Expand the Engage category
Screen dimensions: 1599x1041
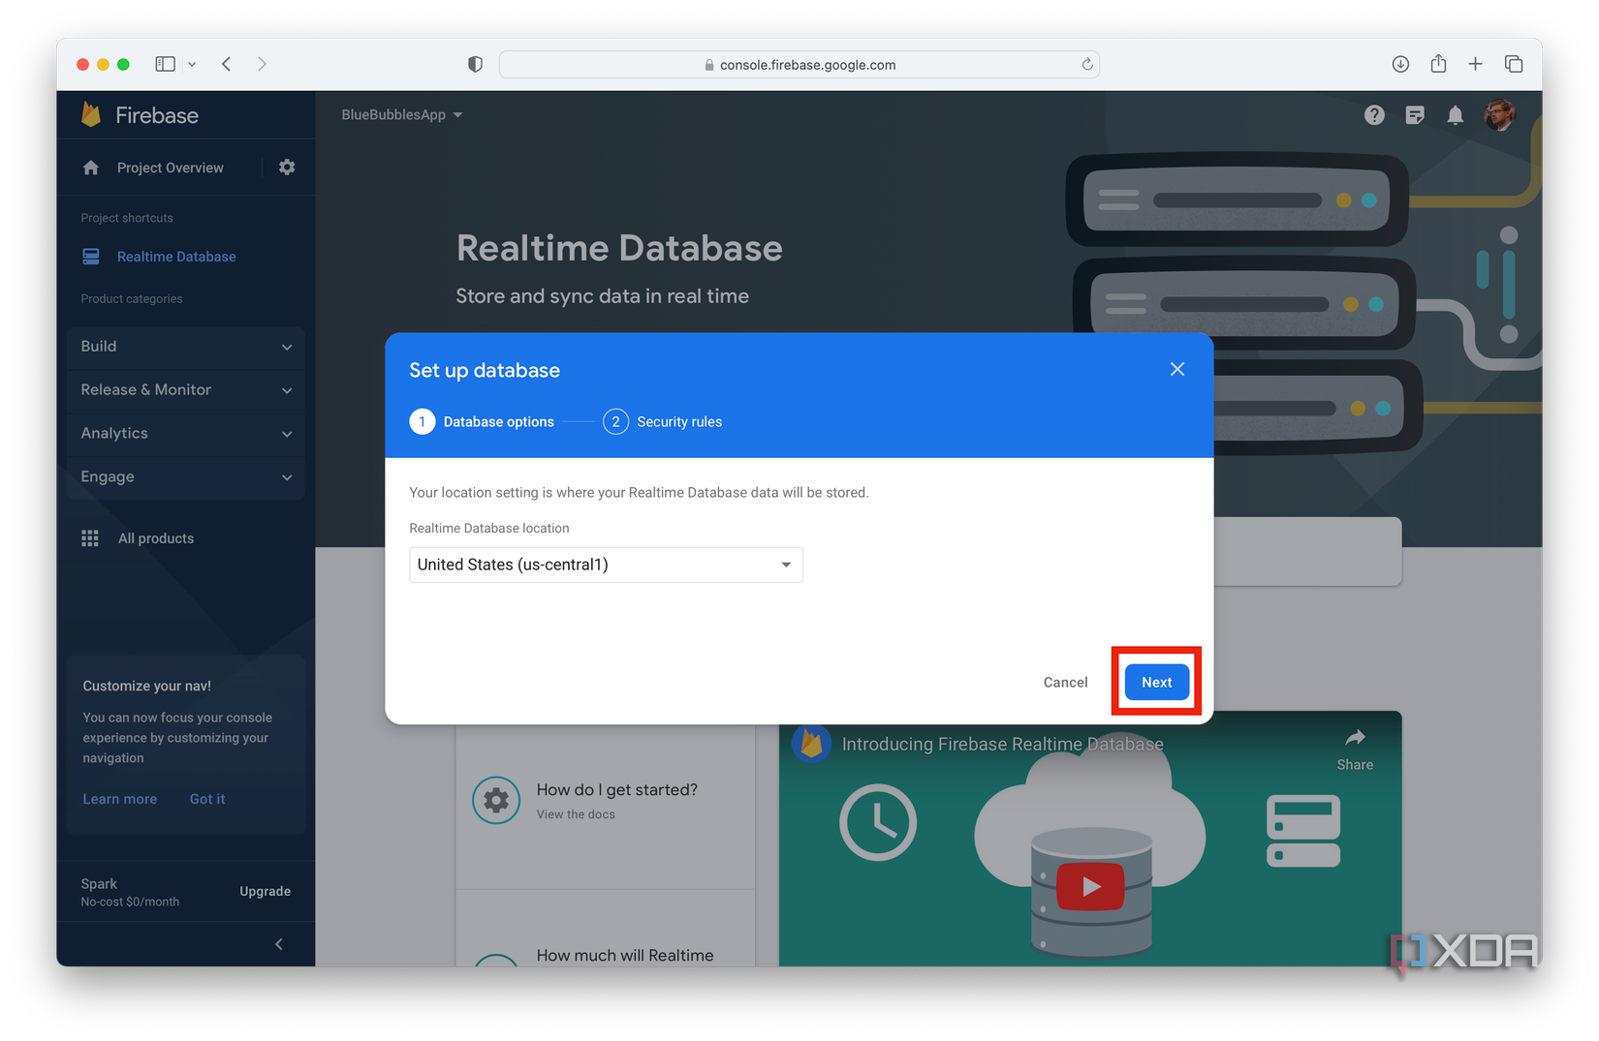pyautogui.click(x=186, y=477)
